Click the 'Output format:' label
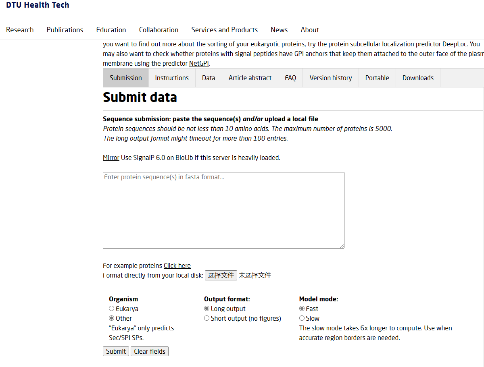Screen dimensions: 484x367 click(x=227, y=299)
